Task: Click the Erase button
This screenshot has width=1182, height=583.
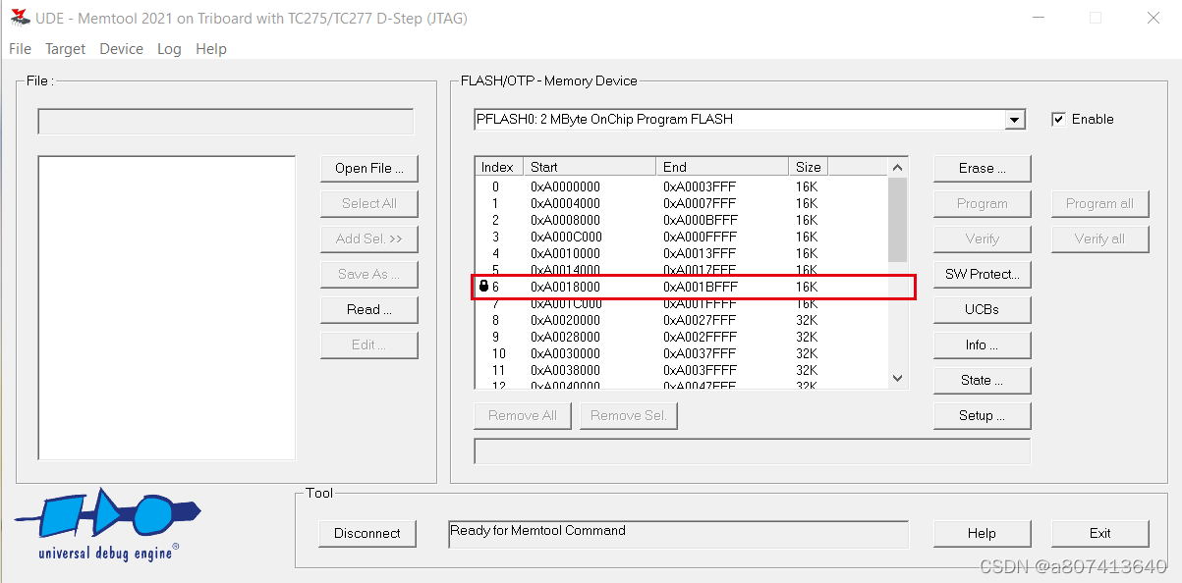Action: (x=983, y=168)
